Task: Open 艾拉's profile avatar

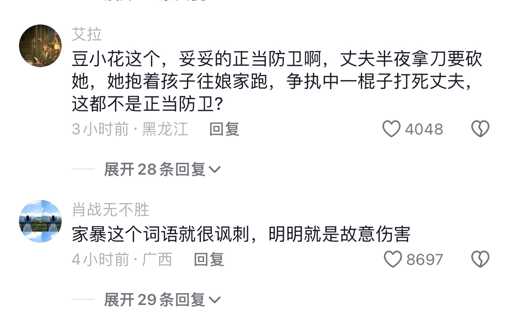Action: tap(40, 46)
